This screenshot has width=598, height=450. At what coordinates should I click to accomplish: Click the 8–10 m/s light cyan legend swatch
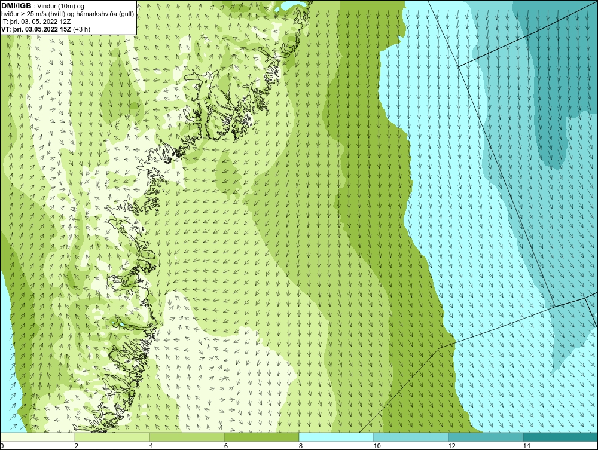tap(336, 437)
